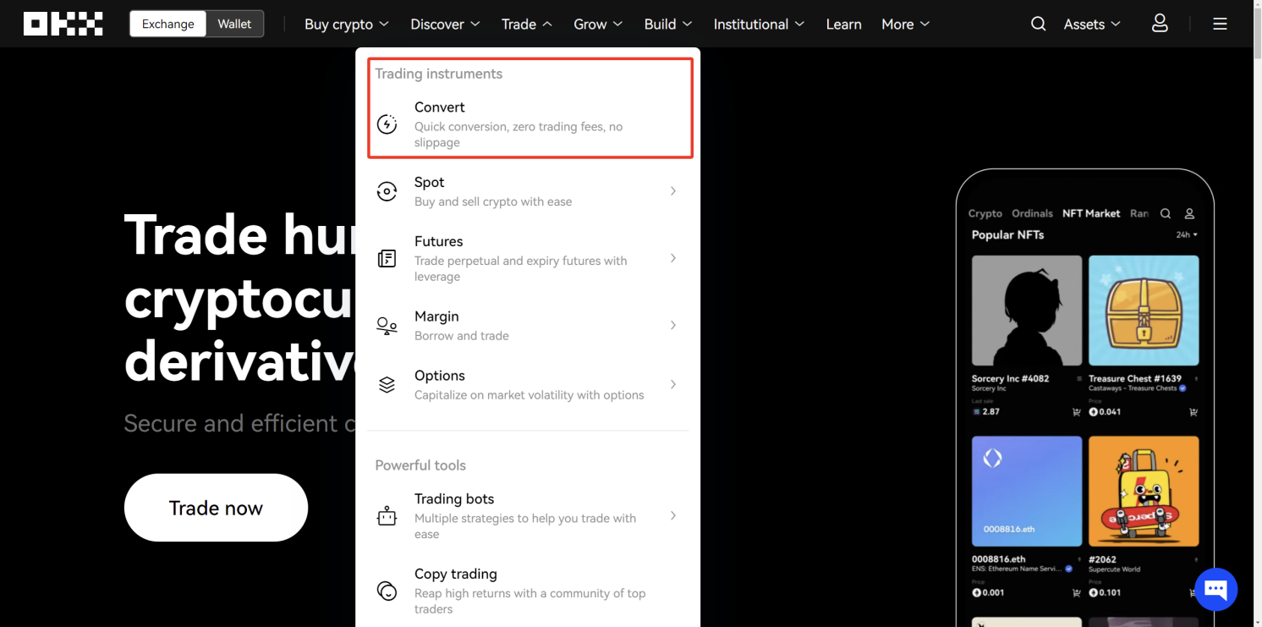Click the Margin icon
This screenshot has height=627, width=1262.
point(387,326)
